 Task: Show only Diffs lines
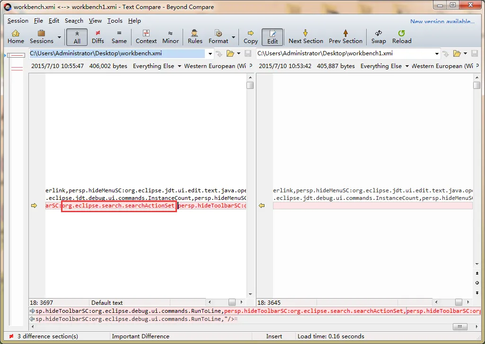pyautogui.click(x=98, y=37)
